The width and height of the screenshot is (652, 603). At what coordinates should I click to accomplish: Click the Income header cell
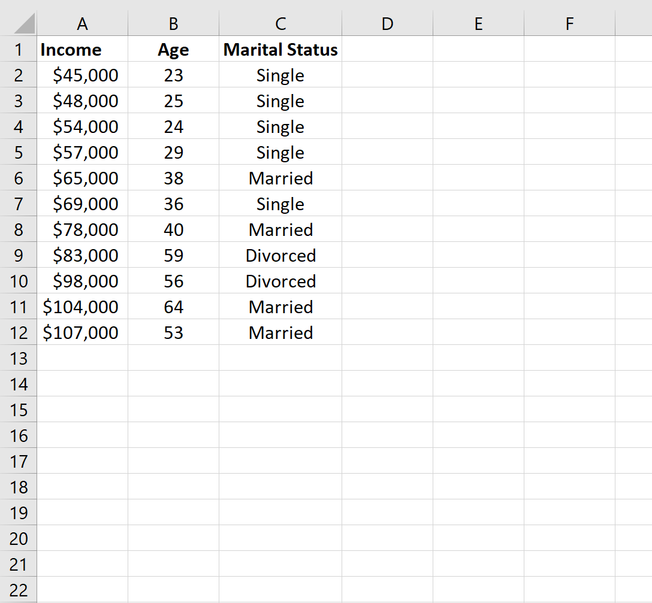(x=82, y=50)
